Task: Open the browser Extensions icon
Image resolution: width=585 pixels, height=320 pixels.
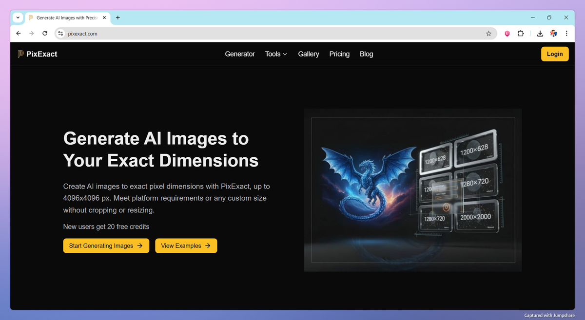Action: 521,33
